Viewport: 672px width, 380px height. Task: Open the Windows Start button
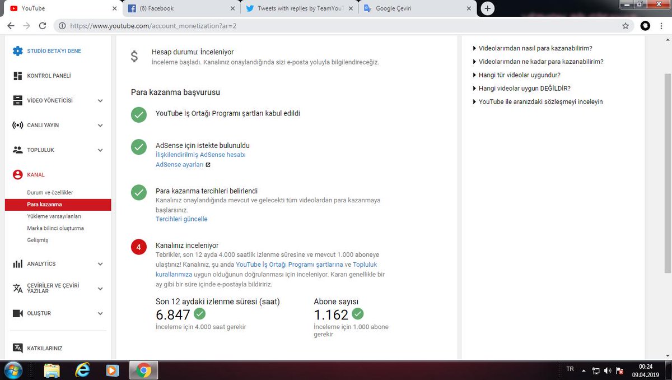coord(13,370)
